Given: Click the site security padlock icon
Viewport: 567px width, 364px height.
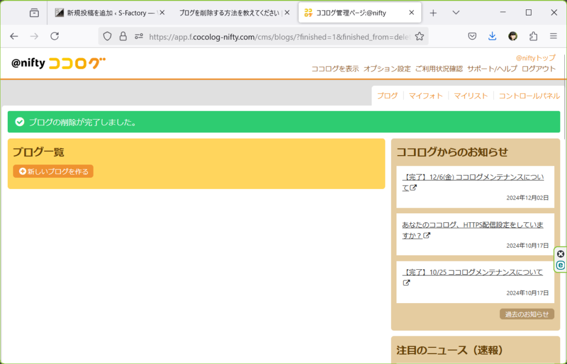Looking at the screenshot, I should pos(123,36).
